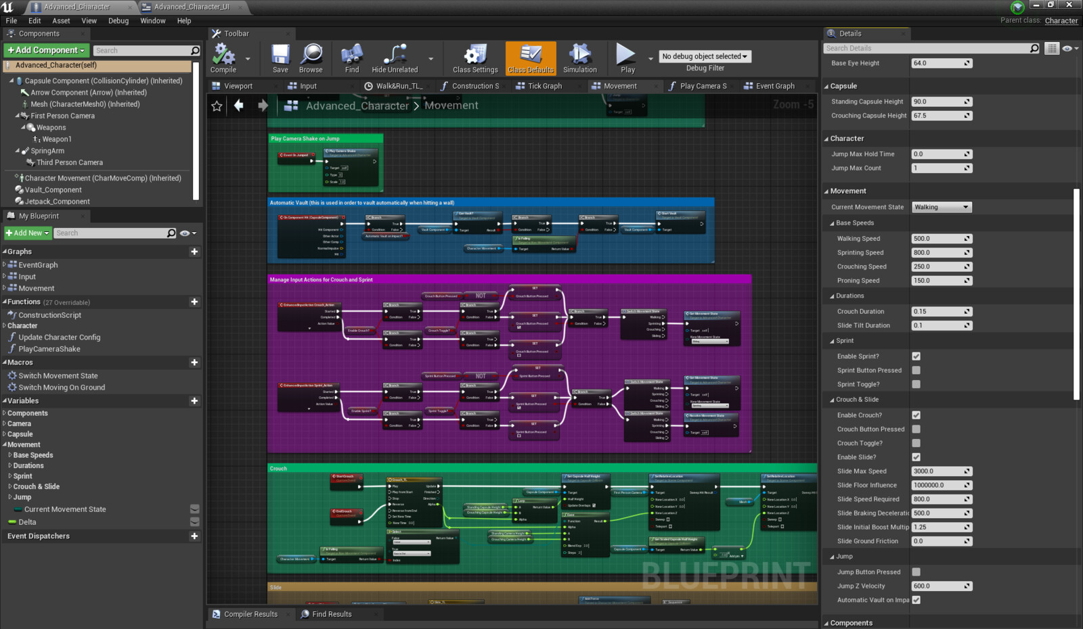Image resolution: width=1083 pixels, height=629 pixels.
Task: Open the File menu
Action: coord(12,21)
